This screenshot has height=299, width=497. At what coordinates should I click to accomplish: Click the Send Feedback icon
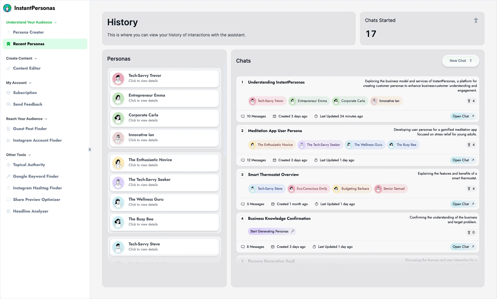pyautogui.click(x=9, y=104)
